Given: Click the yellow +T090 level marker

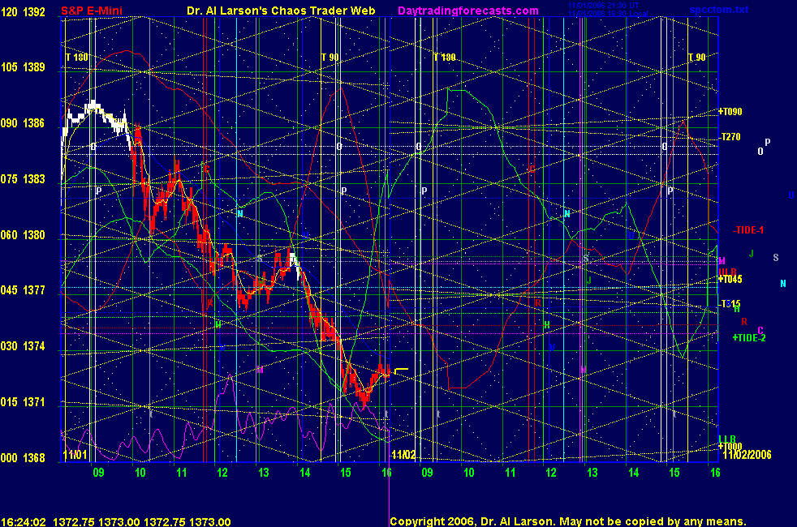Looking at the screenshot, I should click(x=731, y=111).
